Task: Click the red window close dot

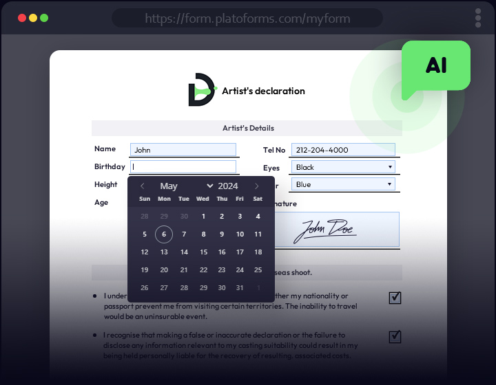Action: pyautogui.click(x=22, y=18)
